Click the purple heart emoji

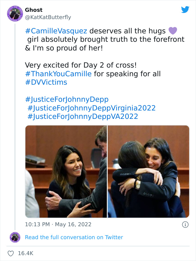(173, 31)
